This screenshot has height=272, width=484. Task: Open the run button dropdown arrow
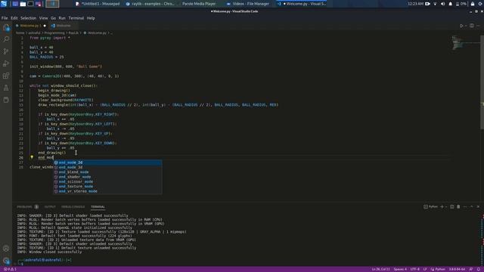click(x=466, y=26)
